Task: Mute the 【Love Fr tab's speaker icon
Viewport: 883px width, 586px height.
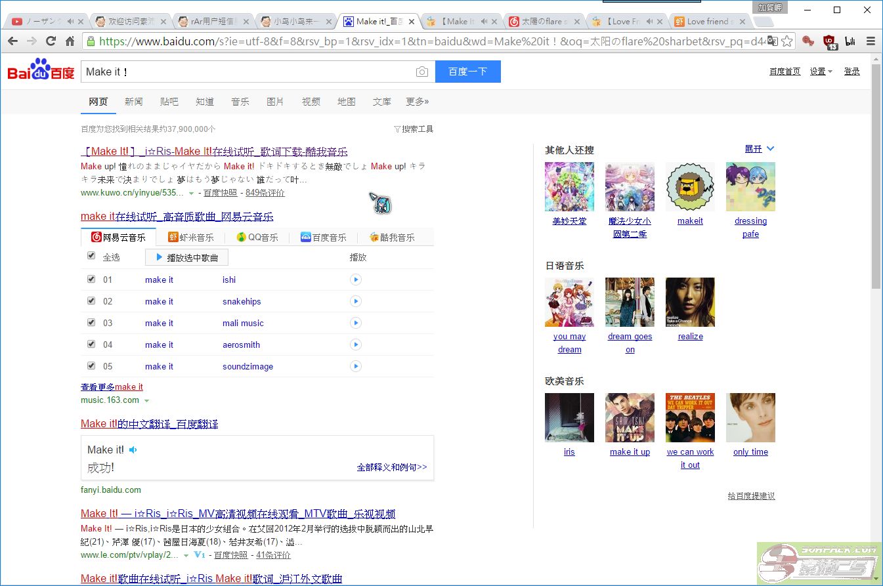Action: pos(649,22)
